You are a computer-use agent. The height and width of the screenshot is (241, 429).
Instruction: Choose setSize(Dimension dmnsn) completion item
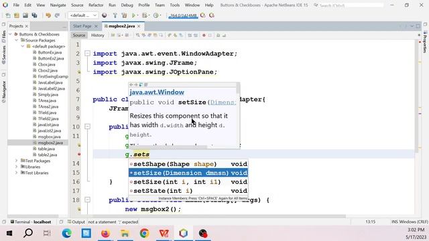pyautogui.click(x=188, y=173)
